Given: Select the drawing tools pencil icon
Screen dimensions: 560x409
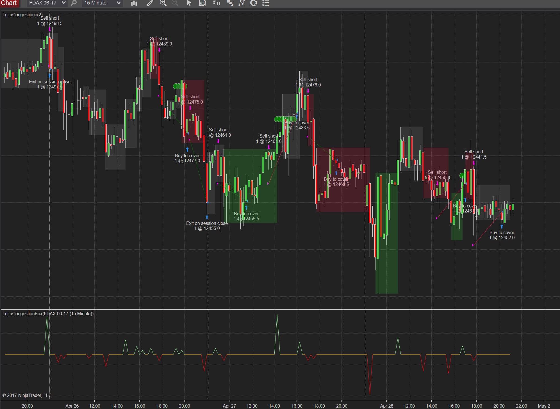Looking at the screenshot, I should point(150,3).
